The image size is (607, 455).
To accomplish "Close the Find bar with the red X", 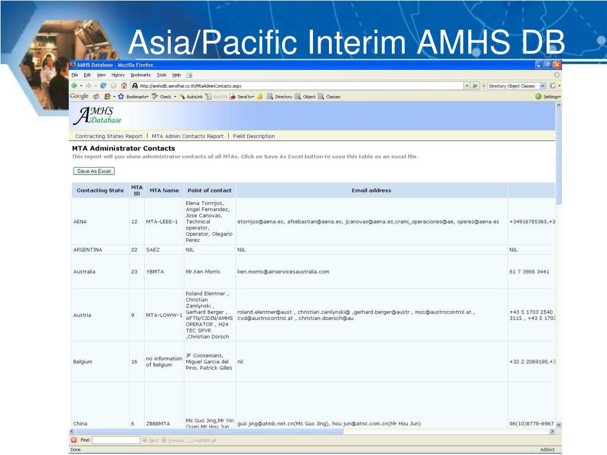I will (74, 440).
